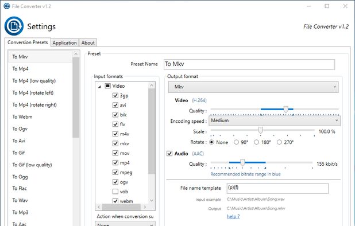Select the To Ogv preset
The image size is (355, 226).
40,128
